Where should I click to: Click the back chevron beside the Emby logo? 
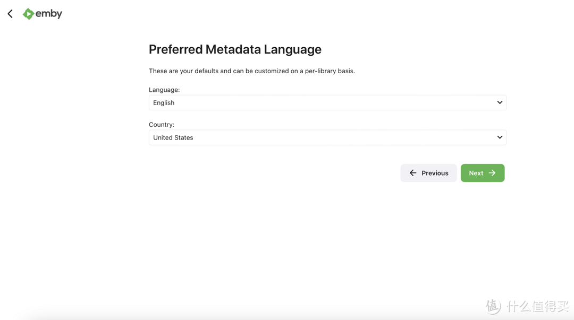tap(10, 14)
